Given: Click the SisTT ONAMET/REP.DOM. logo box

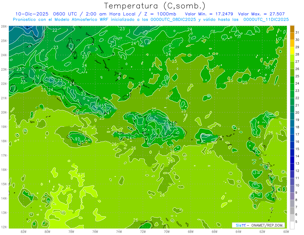Looking at the screenshot, I should coord(258,225).
